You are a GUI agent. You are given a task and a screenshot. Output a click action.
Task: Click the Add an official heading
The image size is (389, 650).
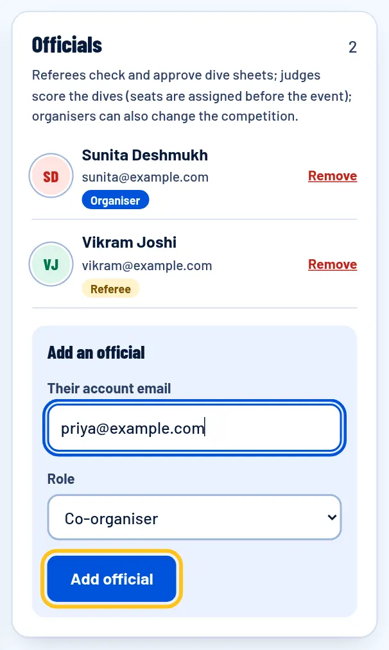[x=96, y=353]
